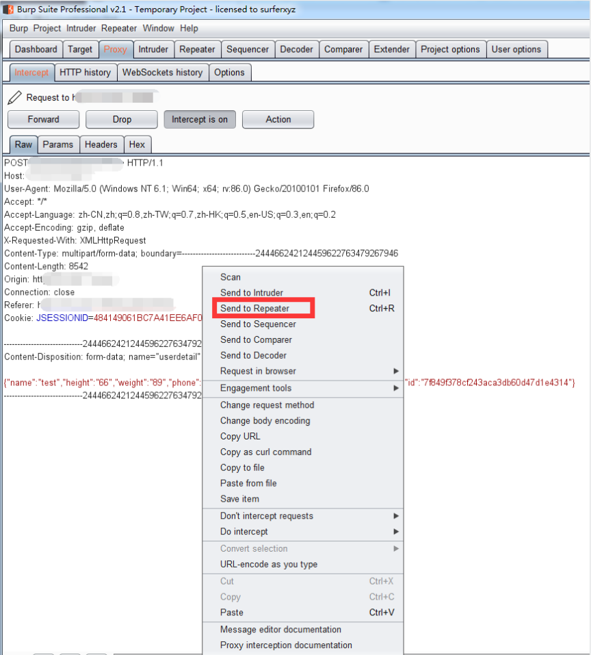
Task: Open the Window menu
Action: tap(158, 29)
